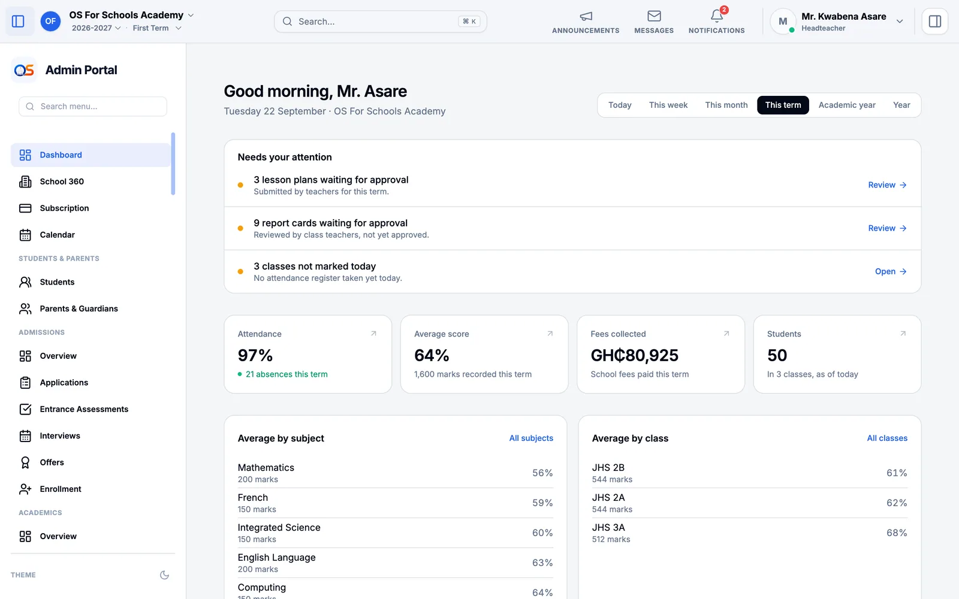The image size is (959, 599).
Task: Select the Year period tab
Action: [901, 105]
